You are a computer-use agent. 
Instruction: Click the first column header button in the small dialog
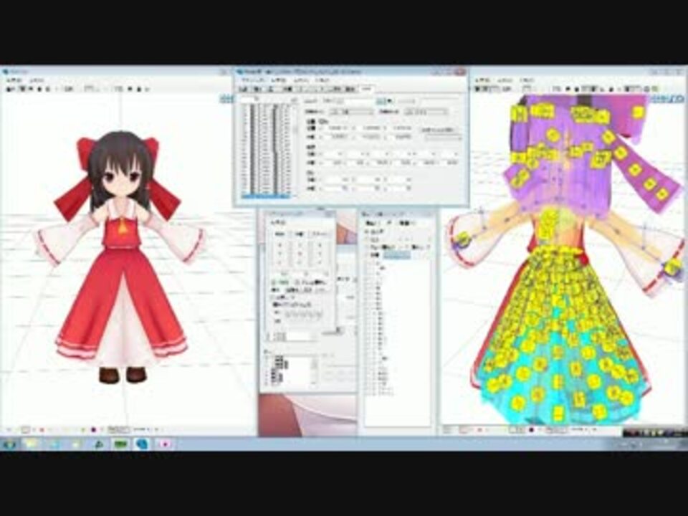coord(280,234)
